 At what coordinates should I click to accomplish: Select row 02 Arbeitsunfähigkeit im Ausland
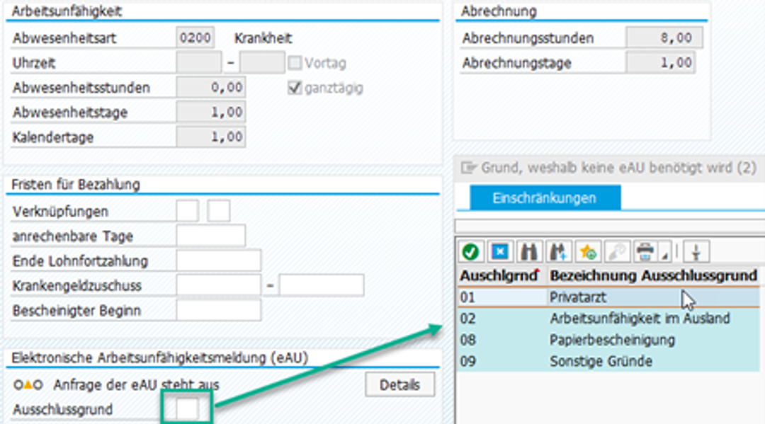608,319
